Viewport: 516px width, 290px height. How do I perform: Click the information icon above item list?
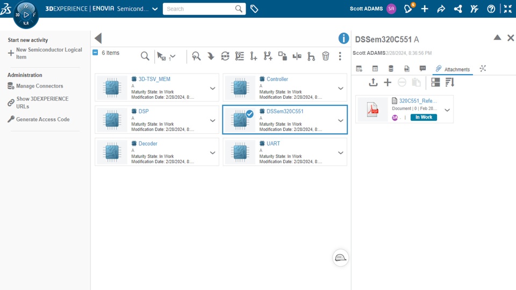(343, 38)
